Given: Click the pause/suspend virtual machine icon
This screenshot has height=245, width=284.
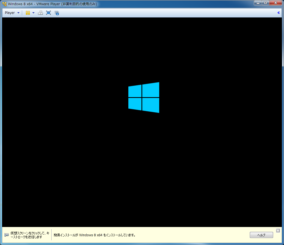Looking at the screenshot, I should [28, 13].
